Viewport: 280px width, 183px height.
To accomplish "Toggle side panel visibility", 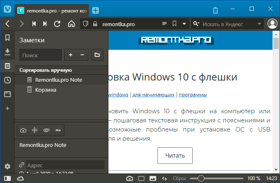I will [7, 178].
